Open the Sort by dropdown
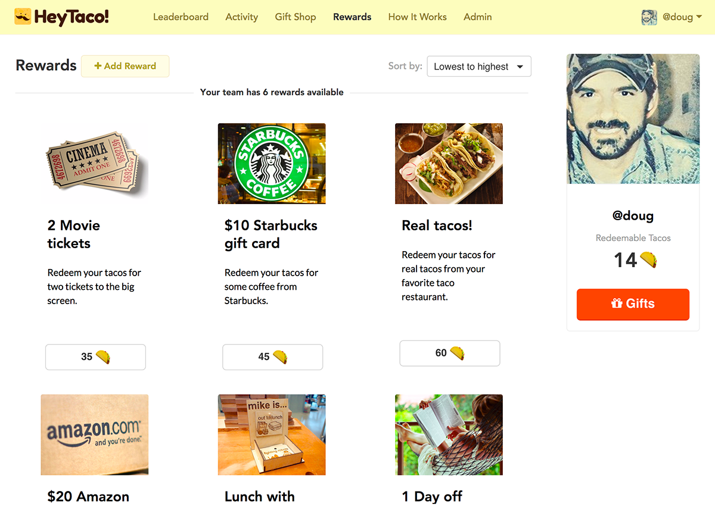This screenshot has height=513, width=715. click(x=478, y=67)
